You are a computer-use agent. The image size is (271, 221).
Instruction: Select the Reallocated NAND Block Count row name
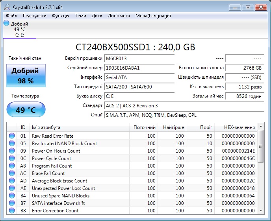click(x=65, y=144)
